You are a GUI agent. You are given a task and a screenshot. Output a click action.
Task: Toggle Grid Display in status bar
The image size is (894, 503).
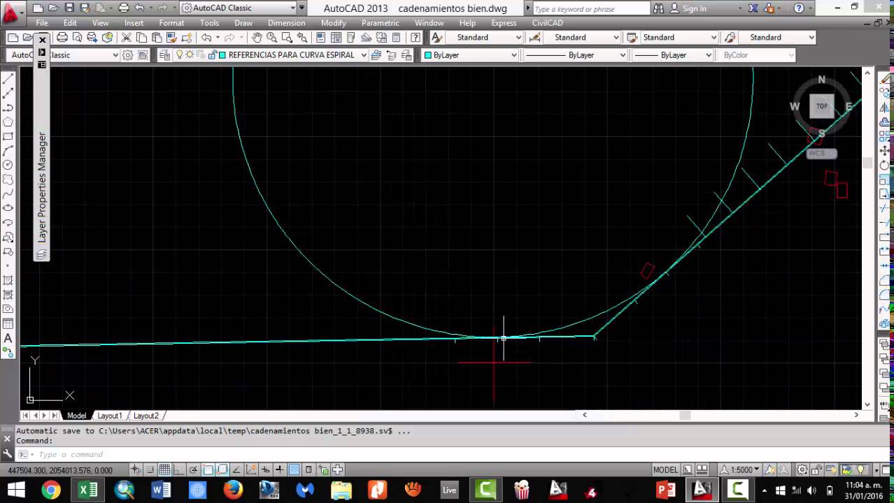pos(164,470)
